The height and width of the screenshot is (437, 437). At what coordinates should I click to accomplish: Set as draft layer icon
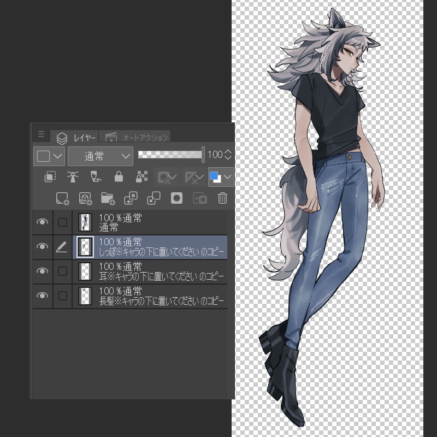pos(96,176)
